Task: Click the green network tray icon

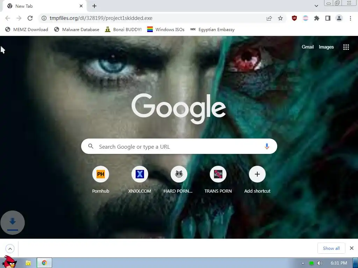Action: coord(312,263)
